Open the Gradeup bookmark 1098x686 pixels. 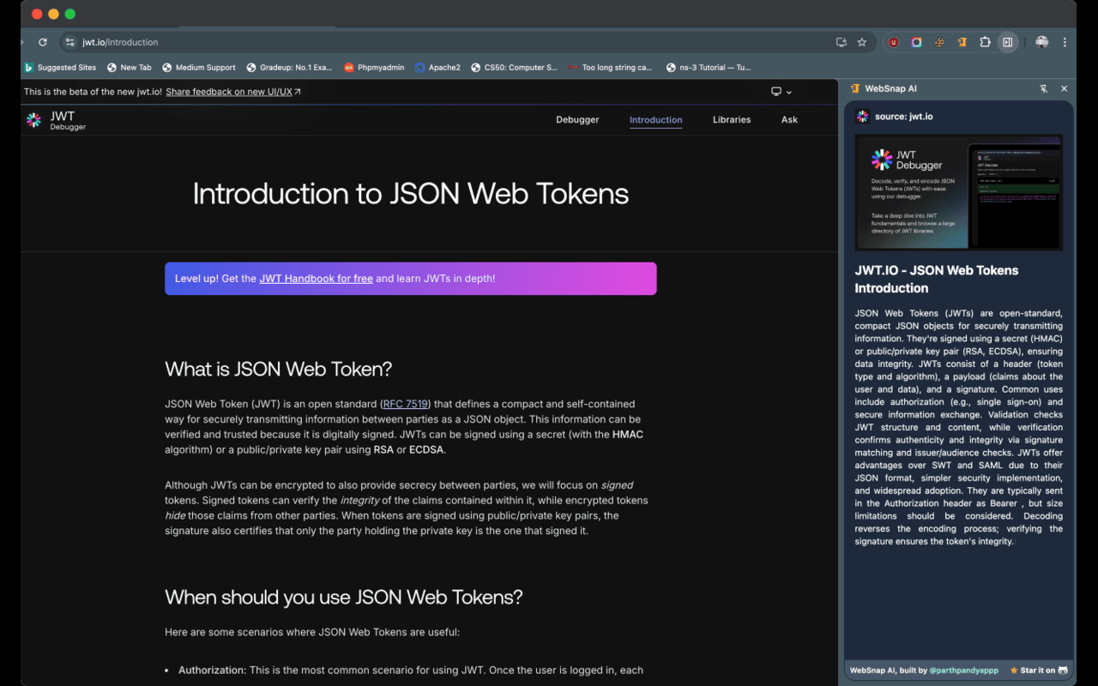(x=289, y=67)
